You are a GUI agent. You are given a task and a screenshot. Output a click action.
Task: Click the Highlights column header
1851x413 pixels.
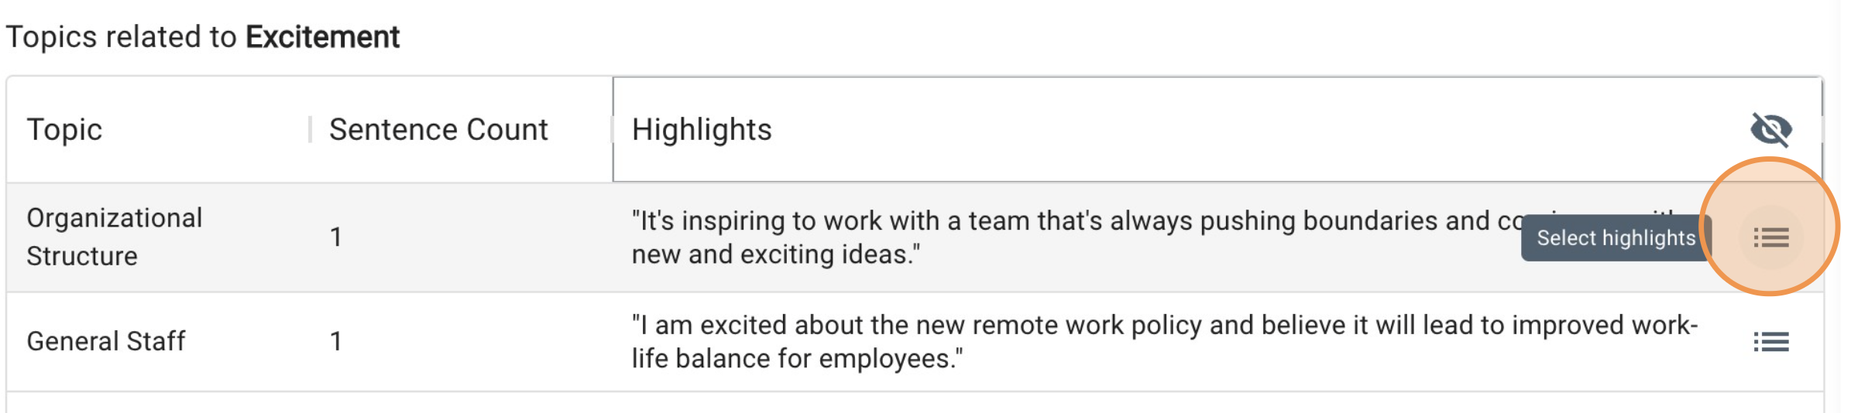coord(702,129)
